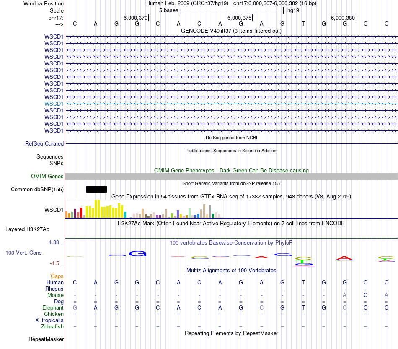Click the 'Mouse' alignment row label

click(x=55, y=295)
